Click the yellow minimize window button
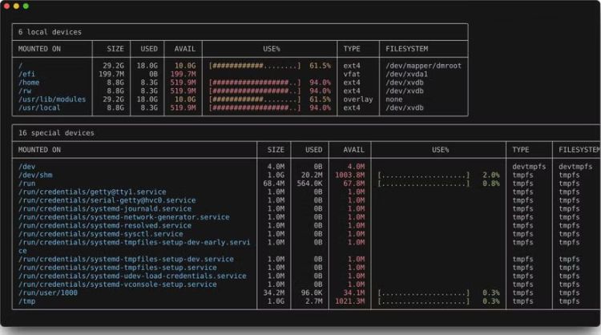The height and width of the screenshot is (335, 601). point(15,6)
